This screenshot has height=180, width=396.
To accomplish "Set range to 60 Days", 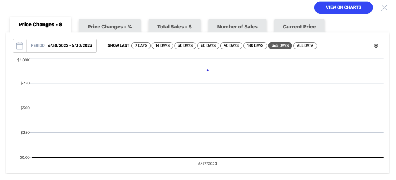I will tap(208, 46).
